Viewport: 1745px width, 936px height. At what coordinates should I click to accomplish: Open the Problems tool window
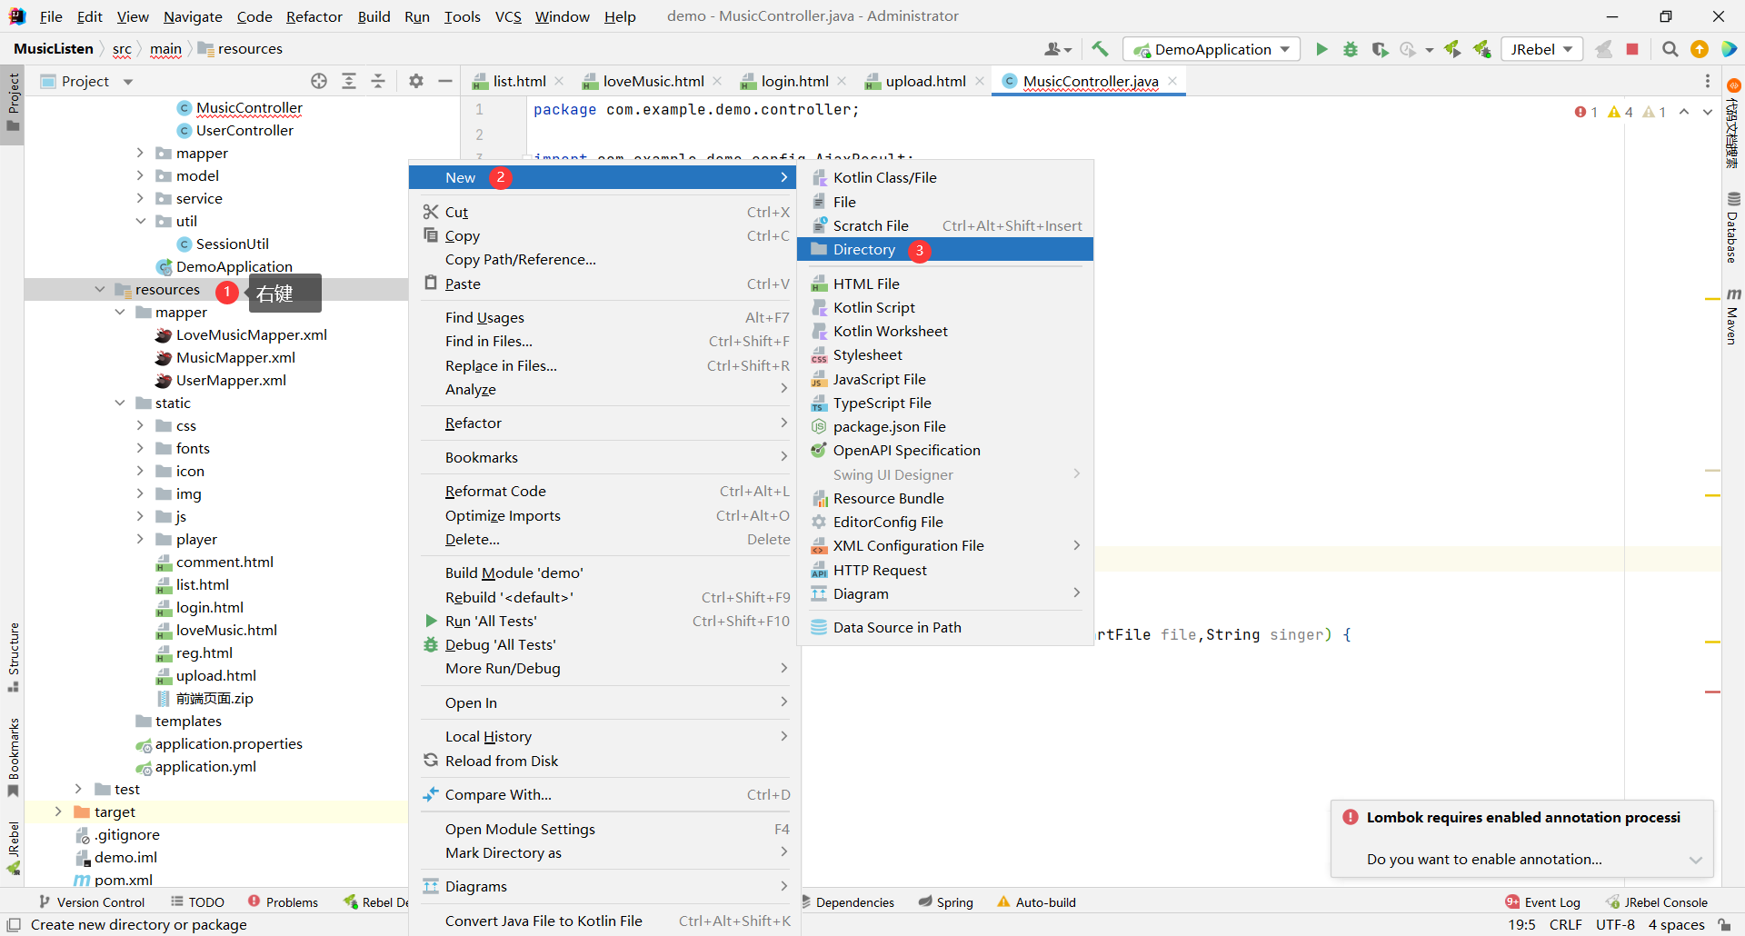pos(283,902)
